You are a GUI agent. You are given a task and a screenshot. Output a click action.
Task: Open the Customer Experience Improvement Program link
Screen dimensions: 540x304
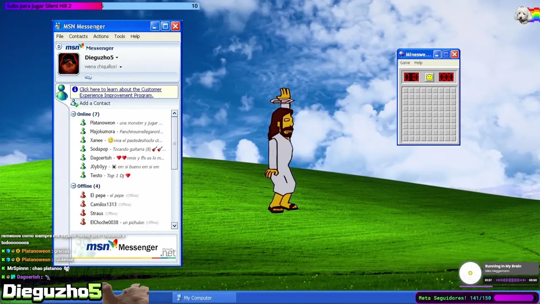[120, 92]
